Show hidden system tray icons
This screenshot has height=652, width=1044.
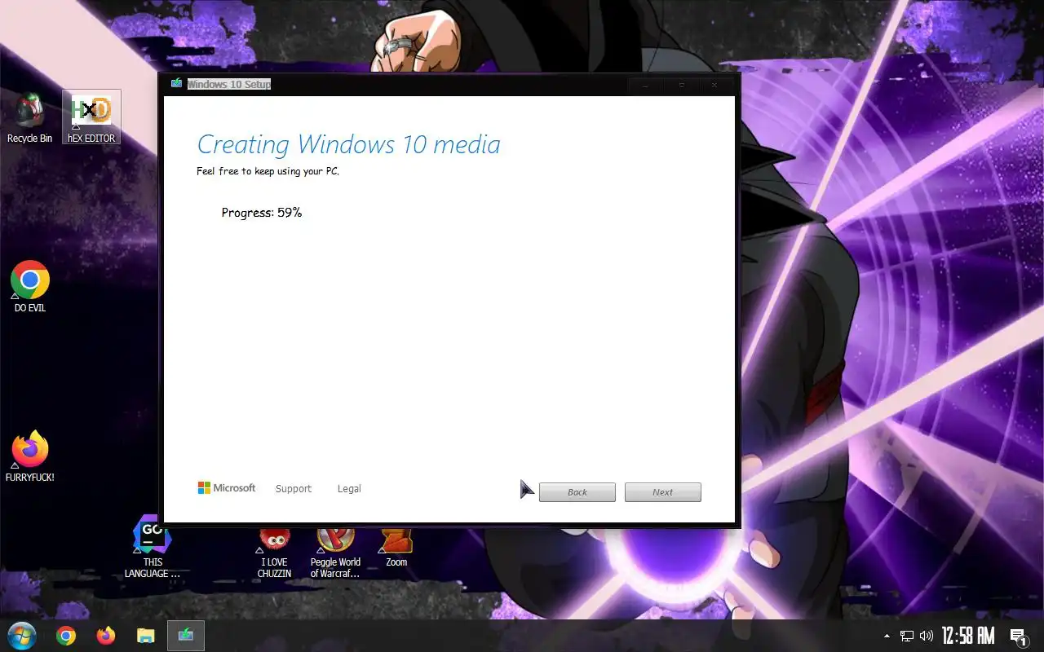[887, 636]
